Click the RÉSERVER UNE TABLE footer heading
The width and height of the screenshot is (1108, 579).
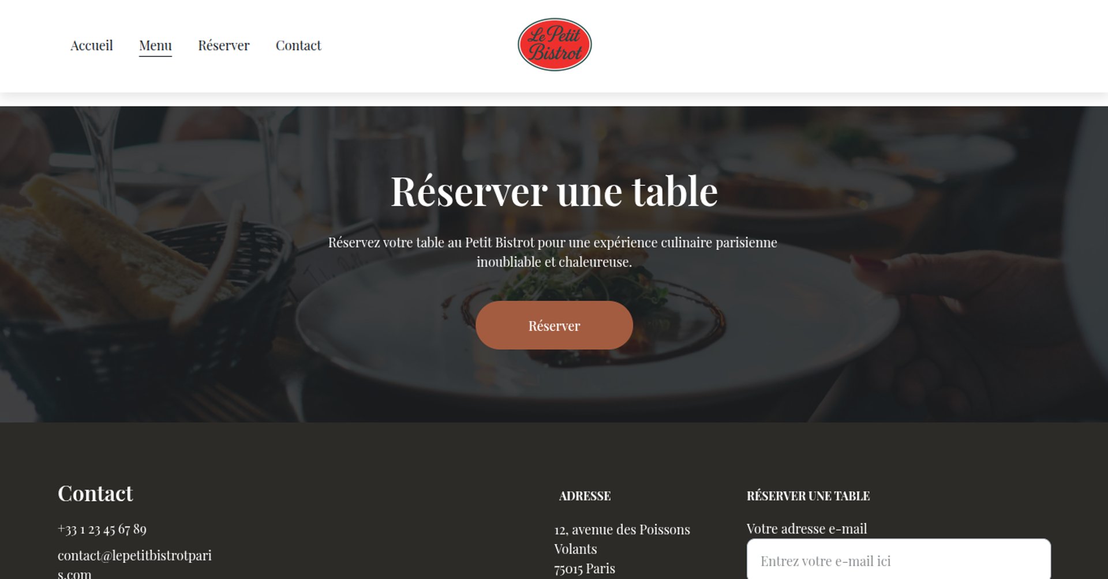(808, 496)
